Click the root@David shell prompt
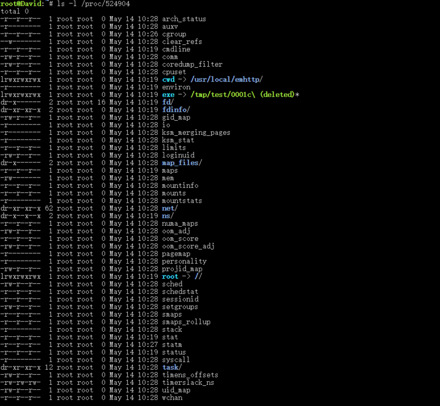 (22, 4)
